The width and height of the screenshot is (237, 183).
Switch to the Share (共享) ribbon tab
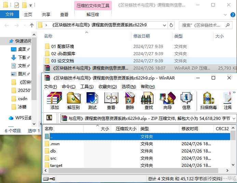point(46,14)
